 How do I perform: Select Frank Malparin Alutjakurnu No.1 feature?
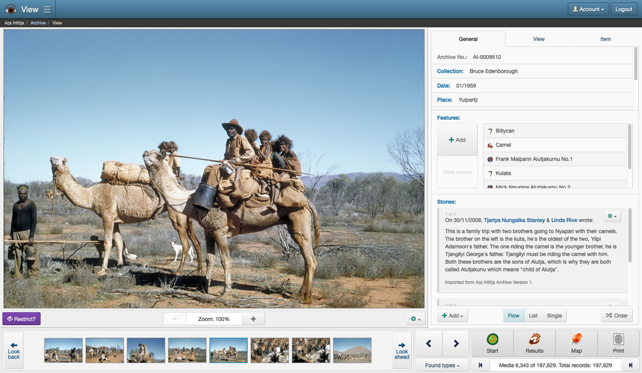[555, 159]
